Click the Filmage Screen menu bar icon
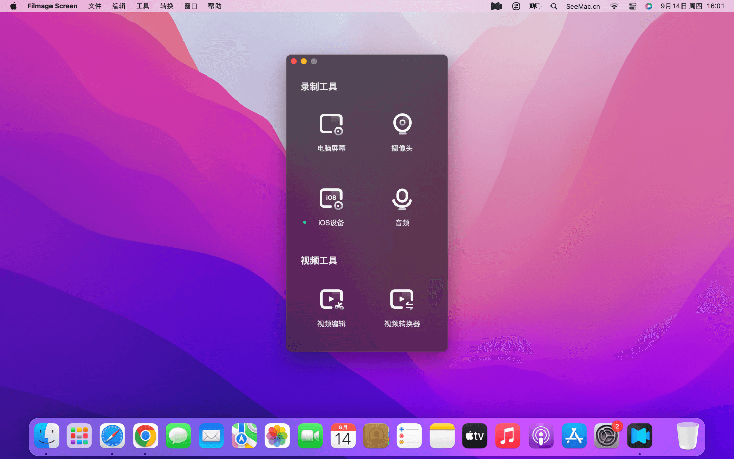Viewport: 734px width, 459px height. point(496,6)
